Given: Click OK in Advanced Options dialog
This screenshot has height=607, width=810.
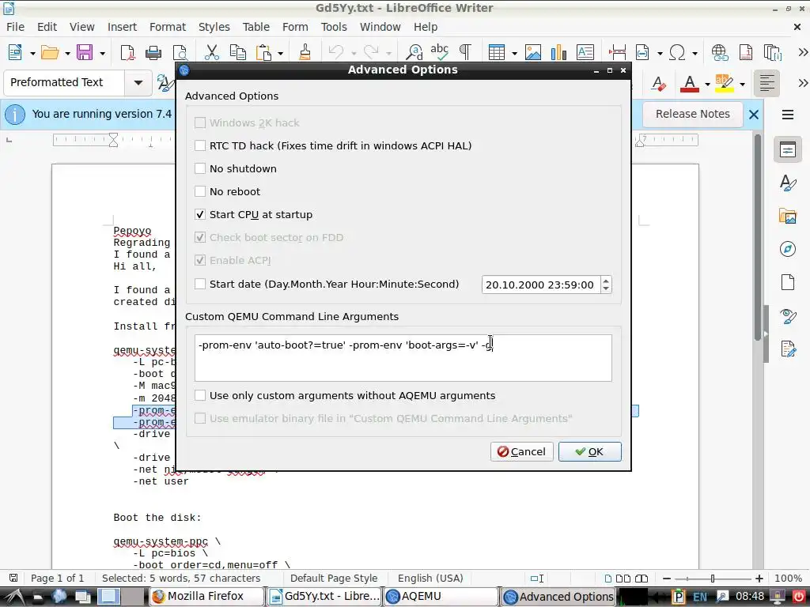Looking at the screenshot, I should coord(589,451).
